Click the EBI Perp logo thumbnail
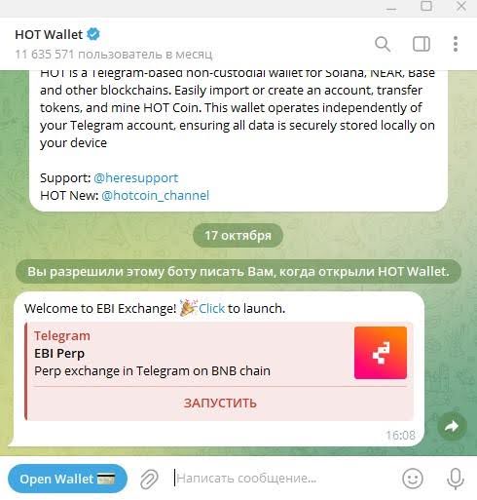This screenshot has height=500, width=477. (381, 353)
